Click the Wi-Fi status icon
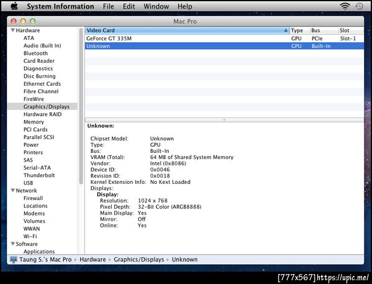The width and height of the screenshot is (372, 284). [345, 6]
